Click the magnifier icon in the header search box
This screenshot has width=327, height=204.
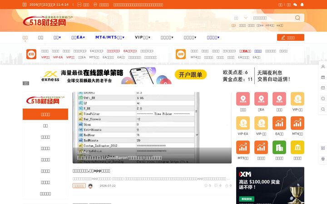click(297, 18)
